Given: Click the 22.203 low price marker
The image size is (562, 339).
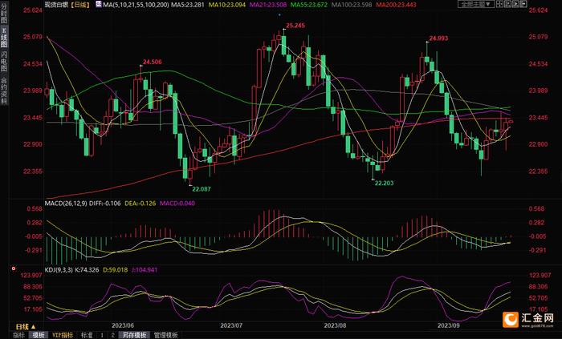Looking at the screenshot, I should pos(384,183).
